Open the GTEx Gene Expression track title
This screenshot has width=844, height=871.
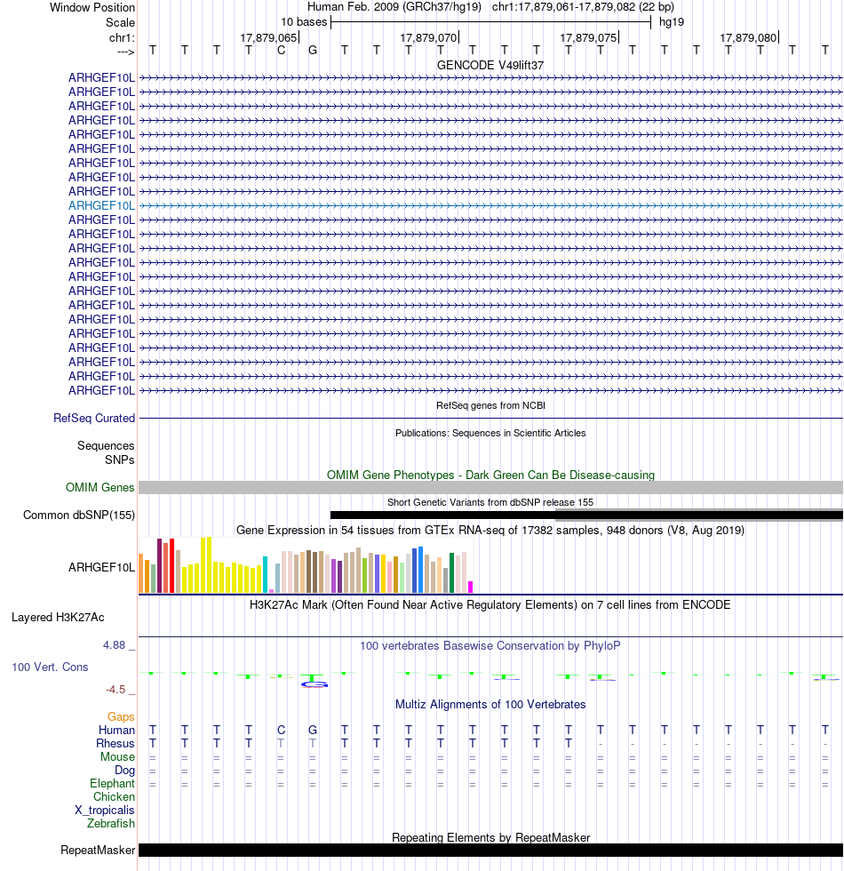(490, 530)
